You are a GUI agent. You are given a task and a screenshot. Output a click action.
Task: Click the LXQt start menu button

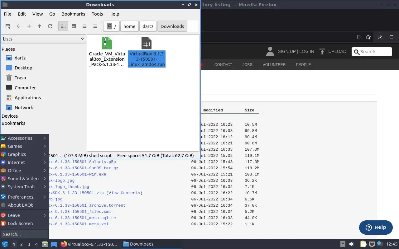(5, 244)
